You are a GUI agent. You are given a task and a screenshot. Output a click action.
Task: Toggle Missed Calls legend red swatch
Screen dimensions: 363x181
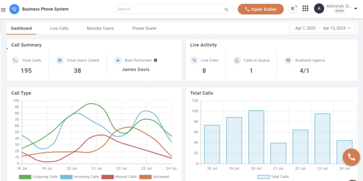coord(107,177)
